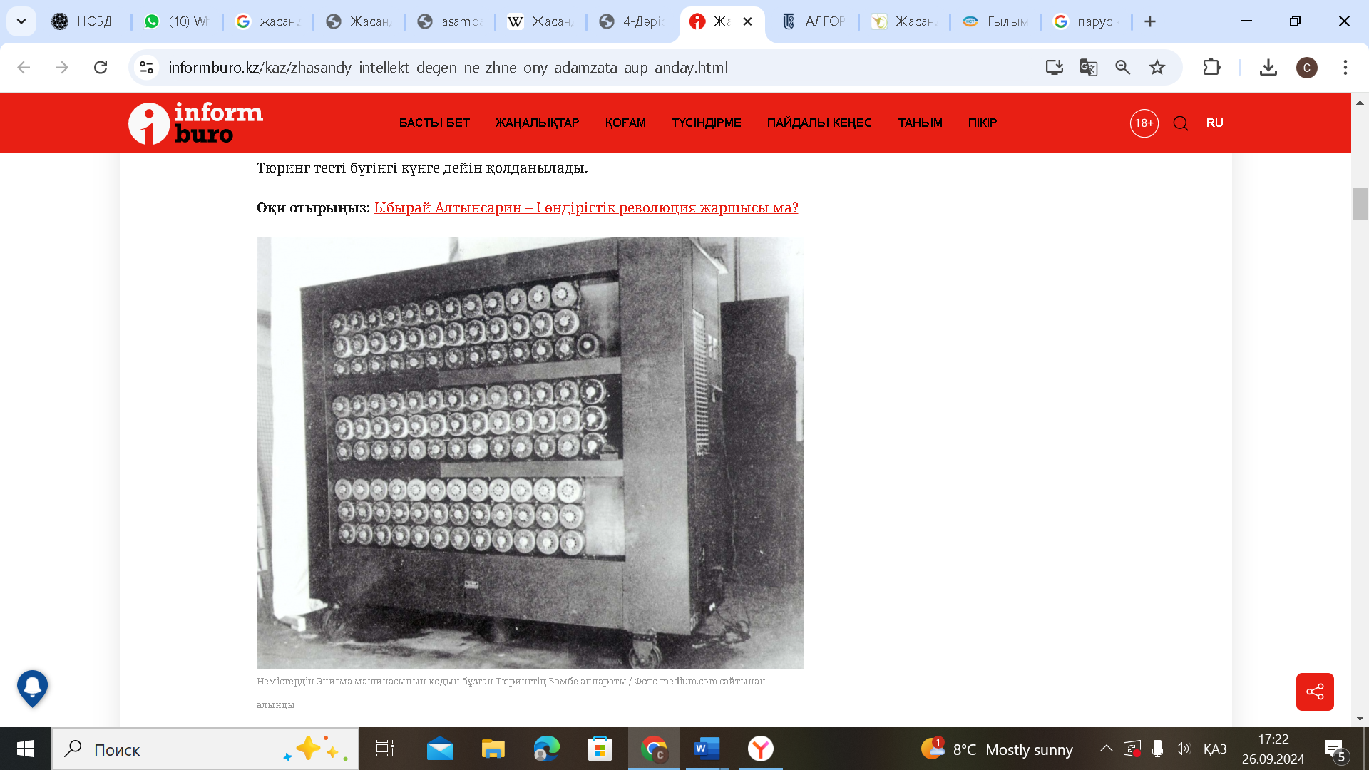1369x770 pixels.
Task: Open the Ыбырай Алтынсарин article link
Action: coord(585,207)
